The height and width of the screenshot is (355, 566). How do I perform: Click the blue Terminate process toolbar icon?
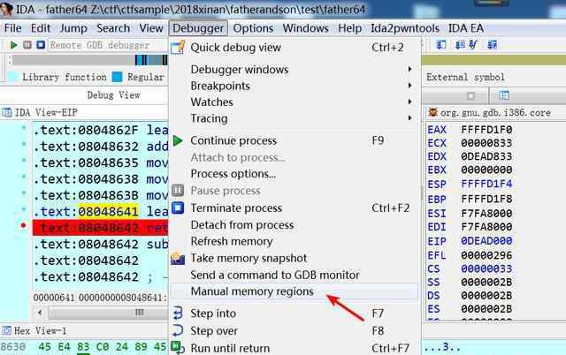point(41,45)
